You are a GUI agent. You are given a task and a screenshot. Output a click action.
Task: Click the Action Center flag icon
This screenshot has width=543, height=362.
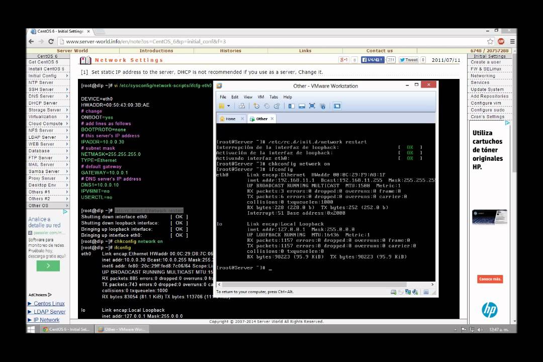pos(464,330)
